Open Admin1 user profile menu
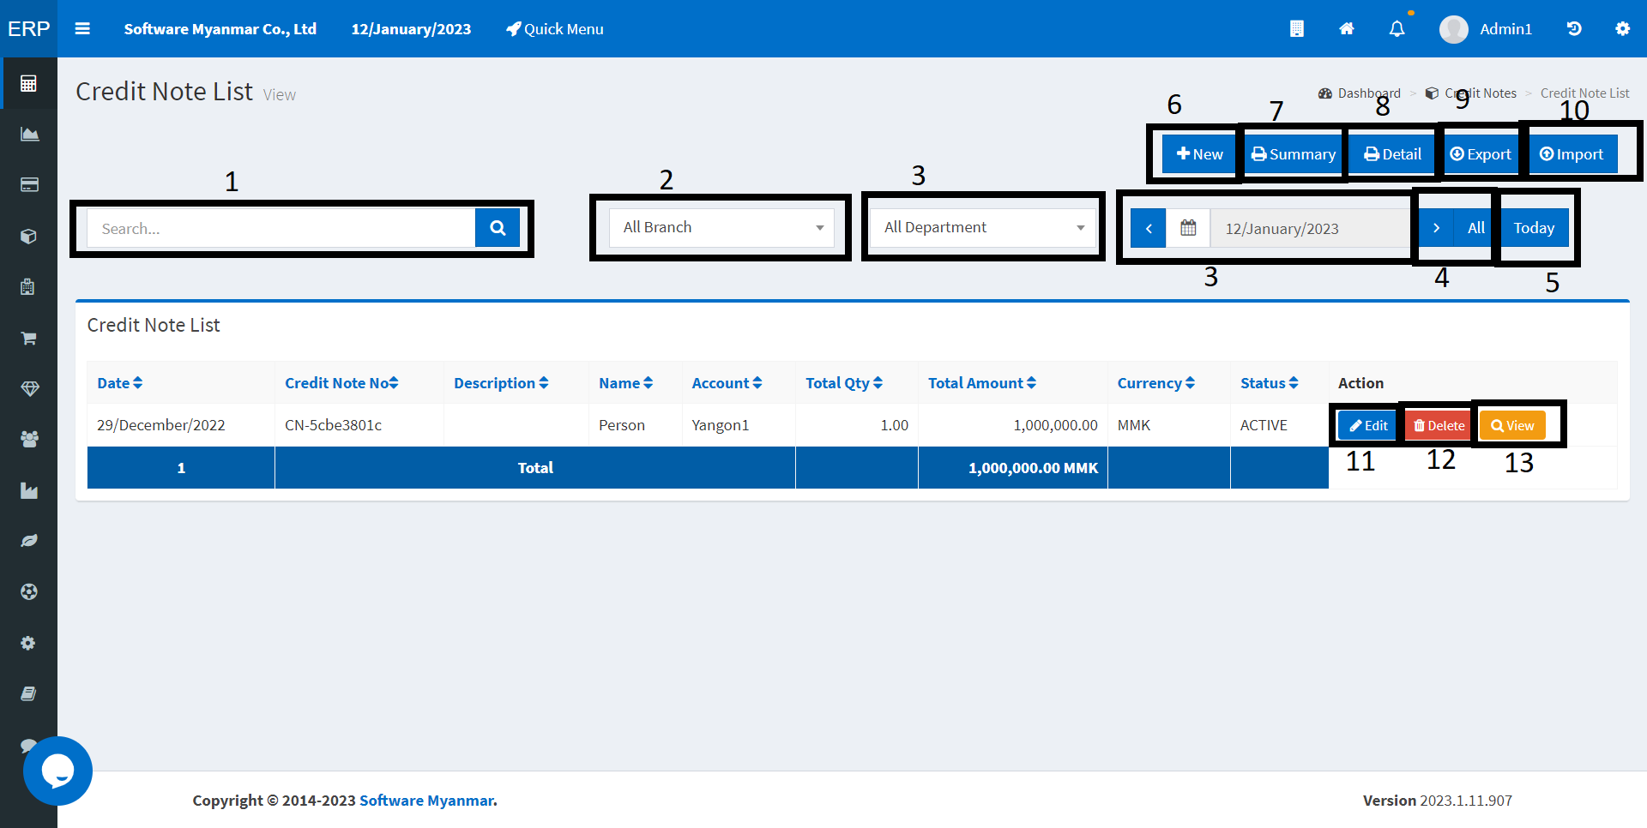1647x828 pixels. click(1486, 29)
